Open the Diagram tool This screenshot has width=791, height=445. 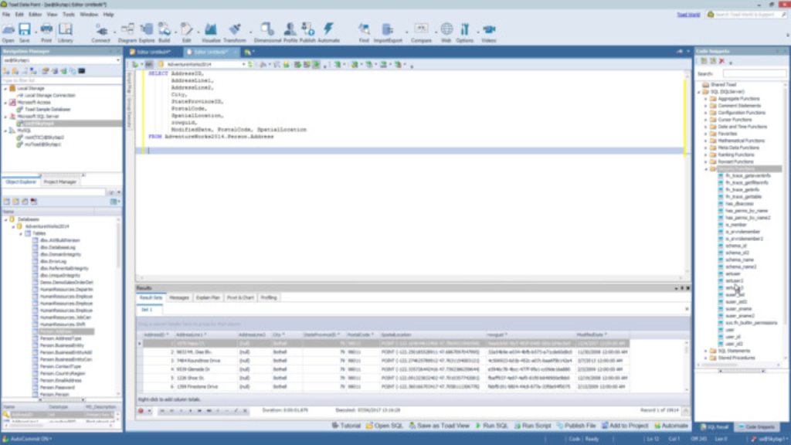point(127,30)
